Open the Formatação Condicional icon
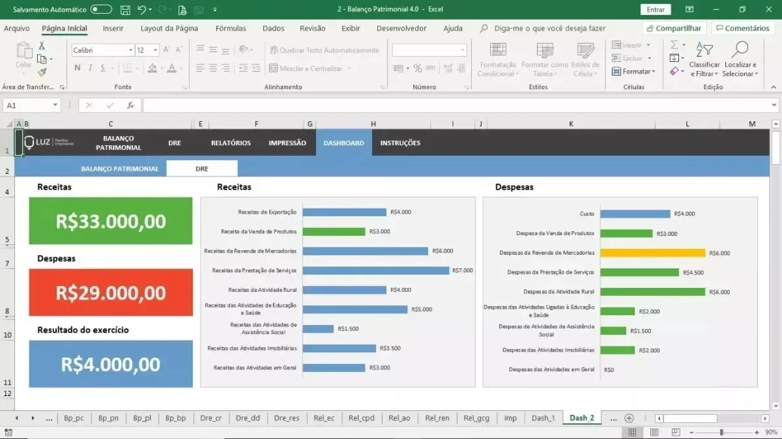Image resolution: width=782 pixels, height=439 pixels. (498, 51)
